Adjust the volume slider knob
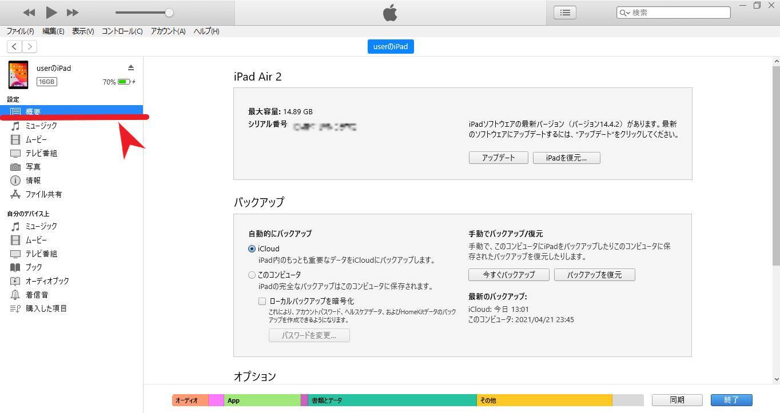 coord(169,13)
